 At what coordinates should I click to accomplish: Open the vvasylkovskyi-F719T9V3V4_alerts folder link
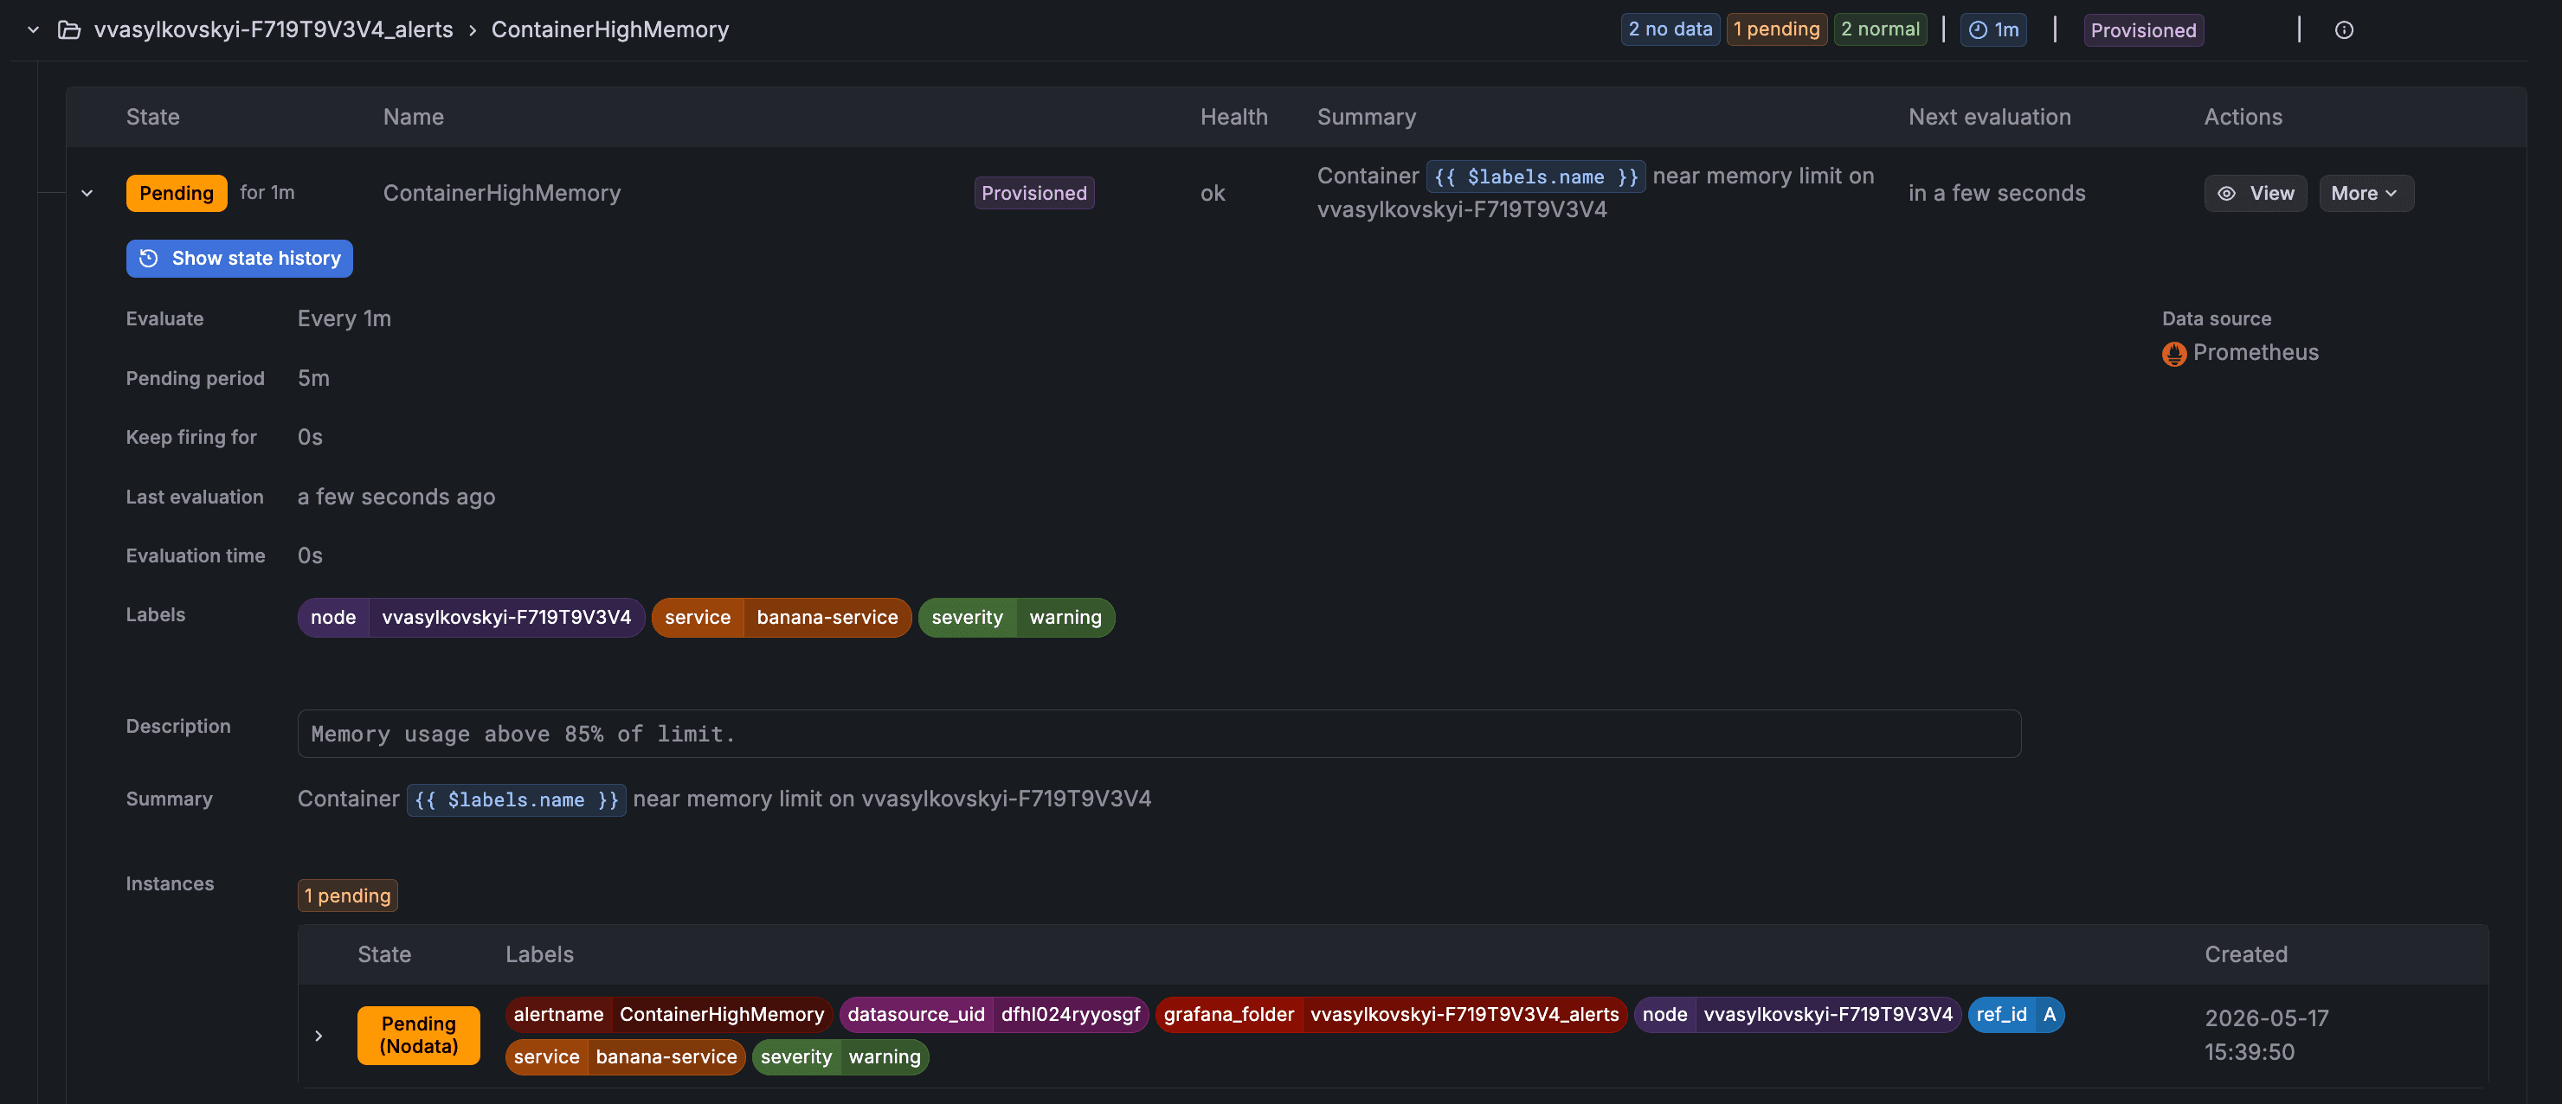tap(274, 29)
